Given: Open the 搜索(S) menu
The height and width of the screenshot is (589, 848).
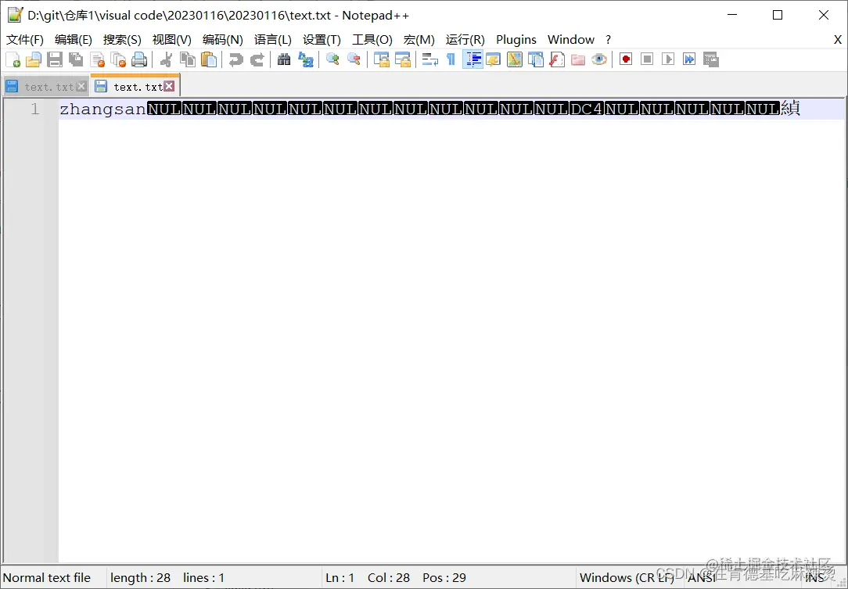Looking at the screenshot, I should (x=122, y=39).
